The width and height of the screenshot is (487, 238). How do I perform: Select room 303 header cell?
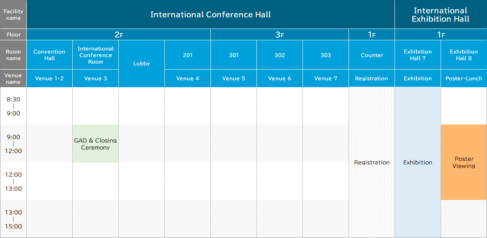326,55
